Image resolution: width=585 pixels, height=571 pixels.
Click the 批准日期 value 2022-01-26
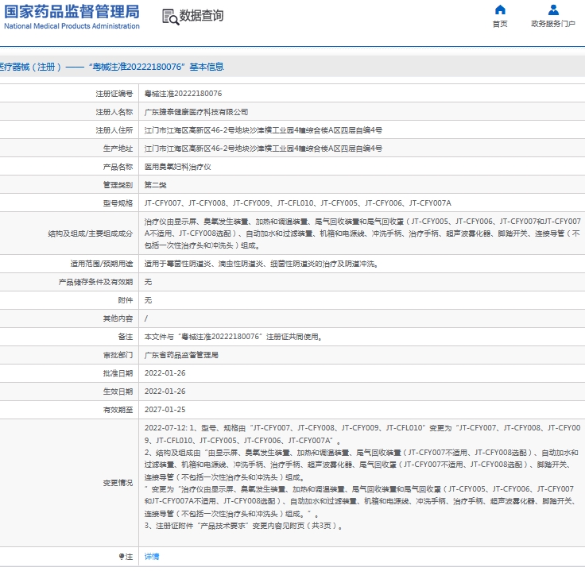tap(165, 373)
